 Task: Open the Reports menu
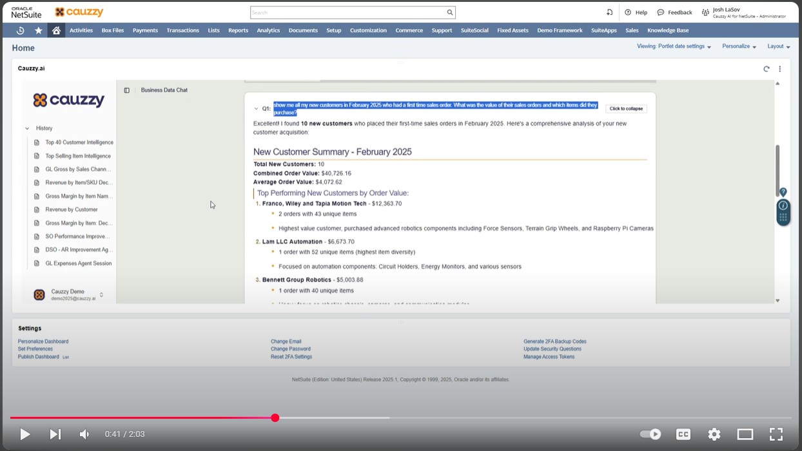click(x=238, y=30)
